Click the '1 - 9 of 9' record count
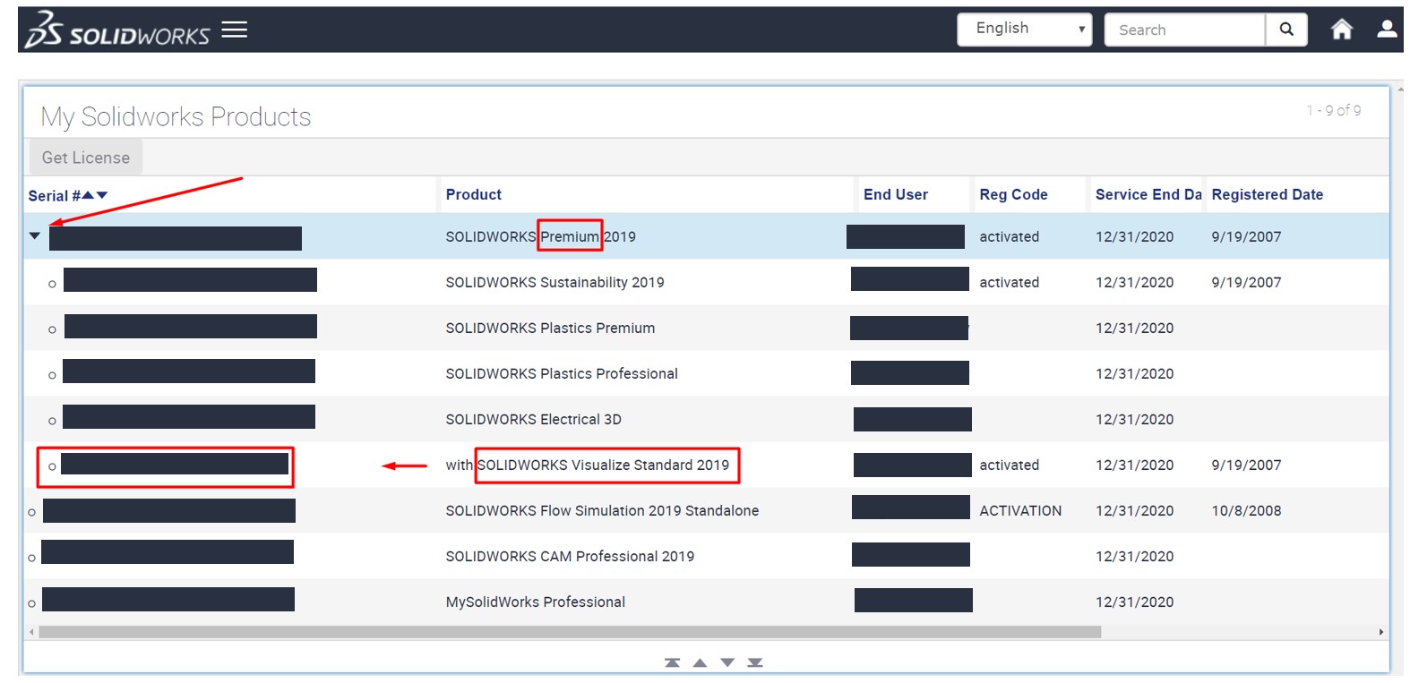This screenshot has height=683, width=1410. tap(1333, 110)
